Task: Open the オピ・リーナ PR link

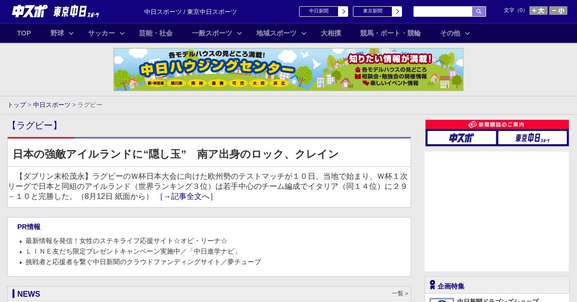Action: click(126, 241)
